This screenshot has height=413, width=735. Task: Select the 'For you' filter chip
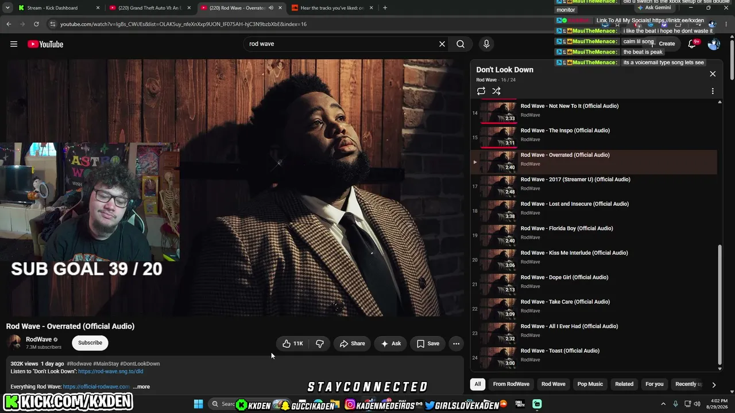coord(655,384)
